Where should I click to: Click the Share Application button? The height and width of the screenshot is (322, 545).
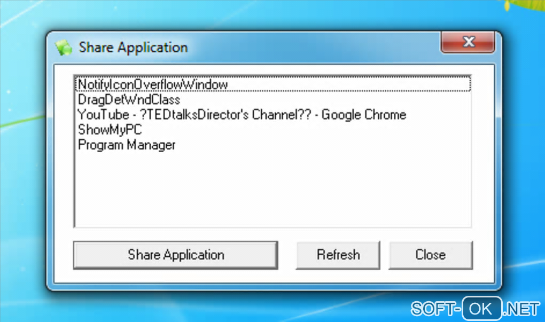coord(176,255)
